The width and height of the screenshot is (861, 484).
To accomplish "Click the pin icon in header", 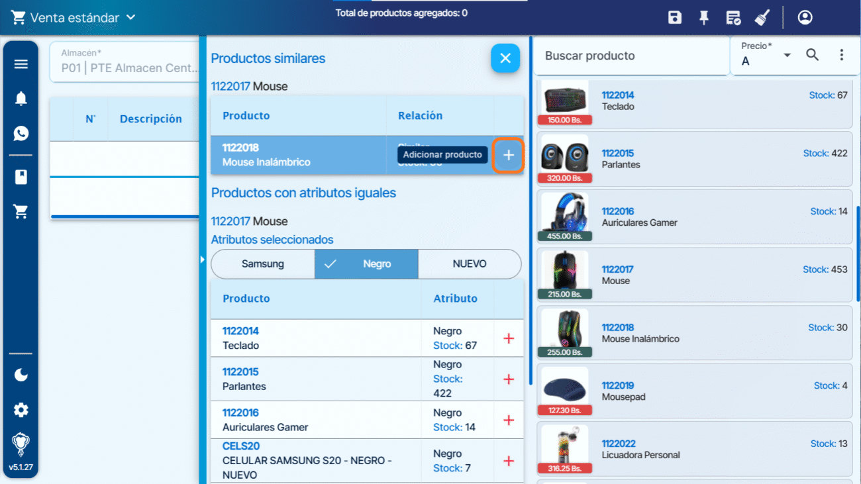I will pyautogui.click(x=704, y=18).
